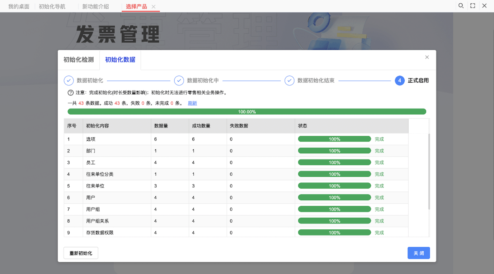Click the 刷新 link
Screen dimensions: 494x274
pos(192,103)
